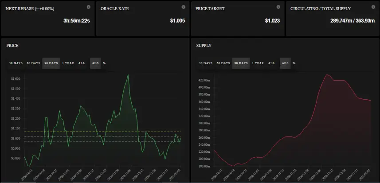Click the $1.600 price axis label
Screen dimensions: 380x183
click(x=15, y=79)
